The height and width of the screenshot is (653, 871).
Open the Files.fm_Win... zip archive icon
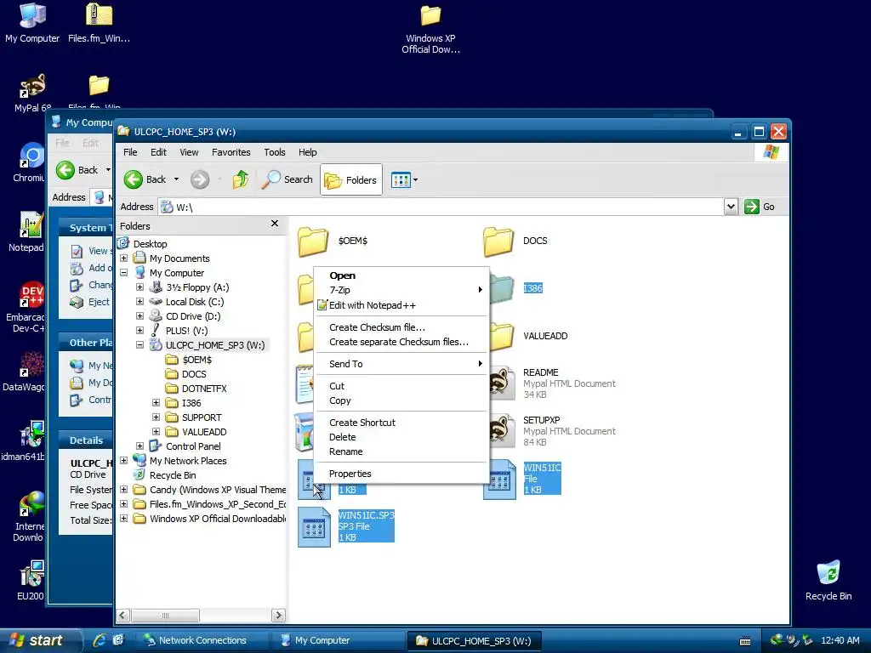click(99, 23)
